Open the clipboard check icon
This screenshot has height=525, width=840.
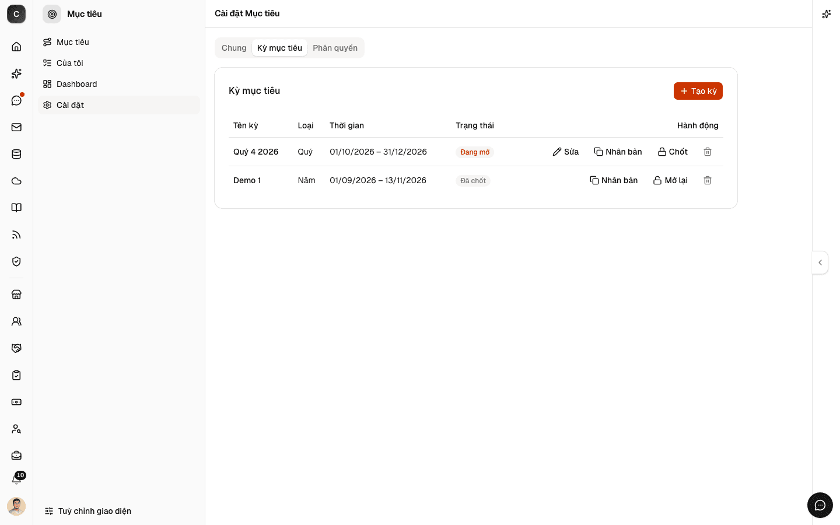point(16,375)
